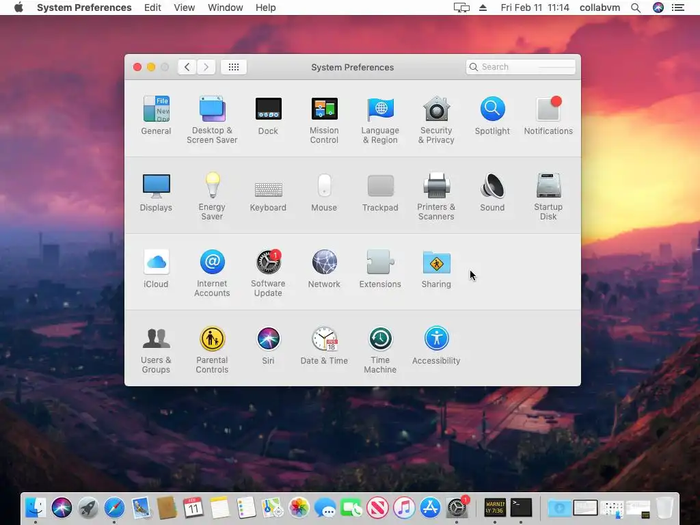
Task: Click the eject icon in menu bar
Action: (x=483, y=8)
